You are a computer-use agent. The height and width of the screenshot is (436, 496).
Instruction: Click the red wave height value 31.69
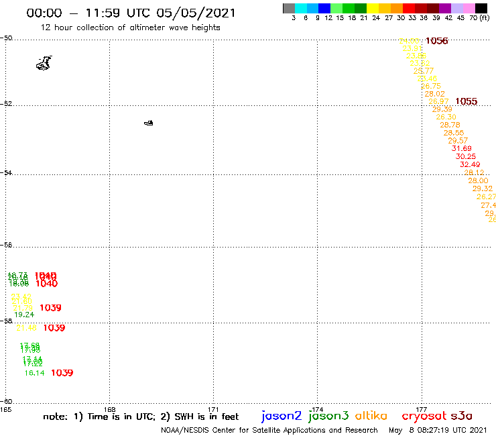(462, 148)
